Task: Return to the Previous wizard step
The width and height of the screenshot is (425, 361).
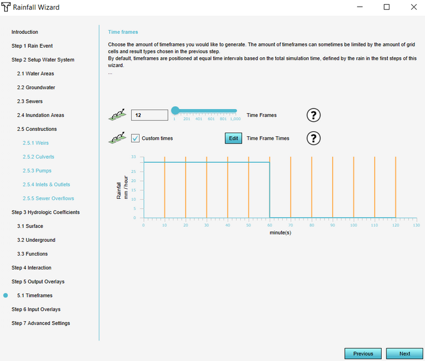Action: click(x=363, y=354)
